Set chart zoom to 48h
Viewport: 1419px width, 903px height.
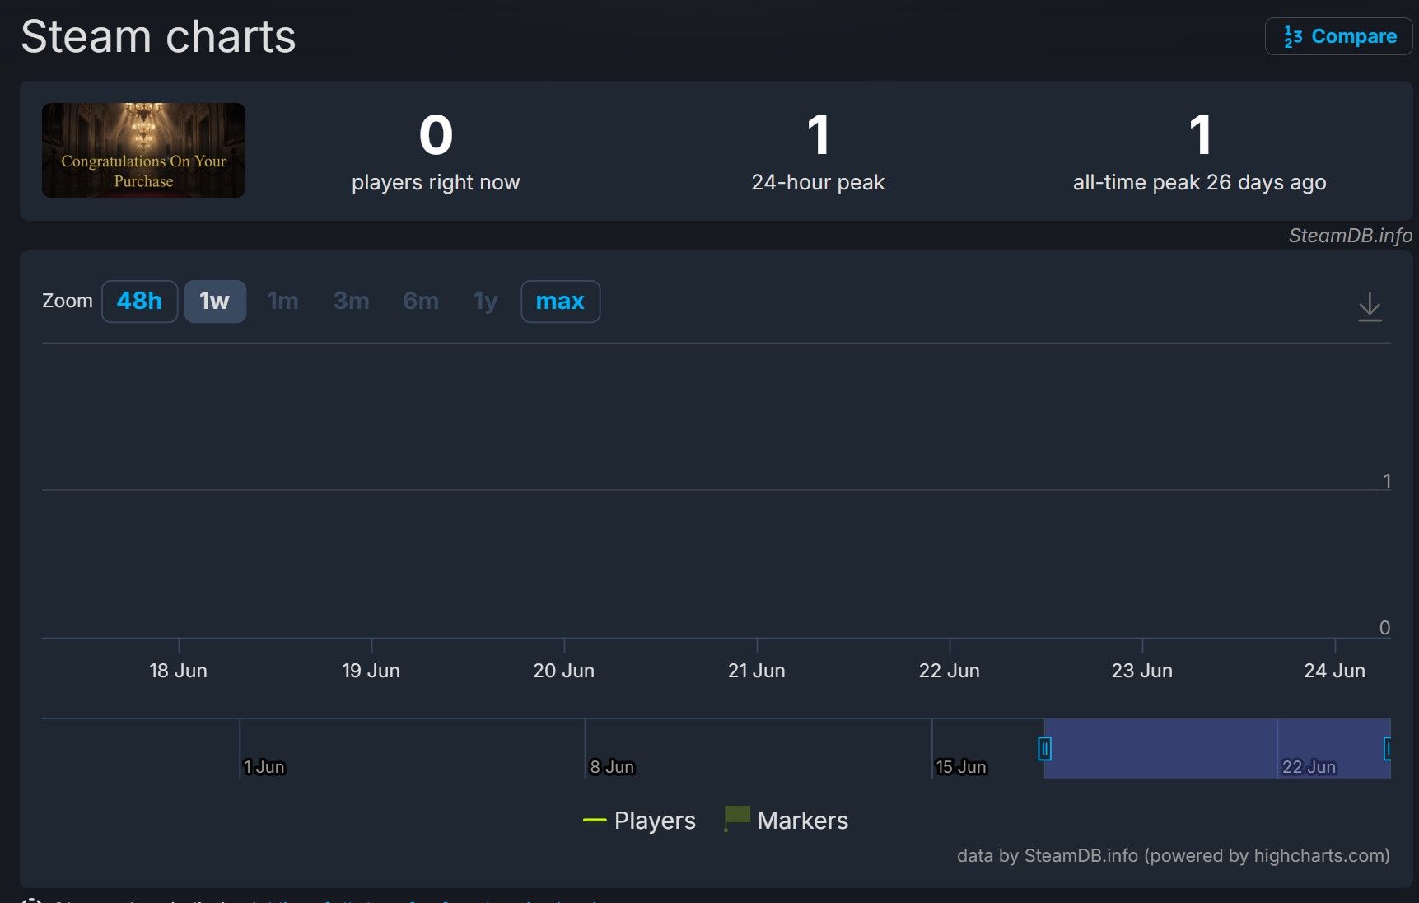click(x=139, y=302)
